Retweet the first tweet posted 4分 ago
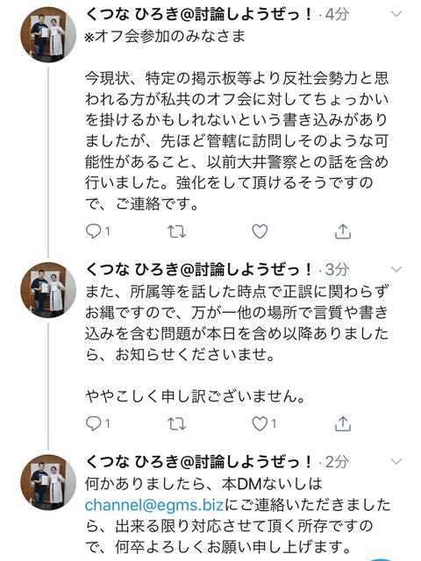This screenshot has width=421, height=561. [177, 231]
